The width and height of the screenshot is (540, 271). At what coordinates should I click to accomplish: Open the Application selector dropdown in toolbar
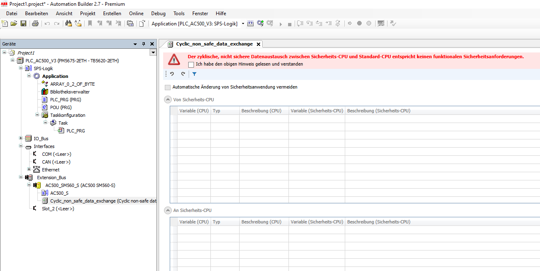[x=243, y=24]
